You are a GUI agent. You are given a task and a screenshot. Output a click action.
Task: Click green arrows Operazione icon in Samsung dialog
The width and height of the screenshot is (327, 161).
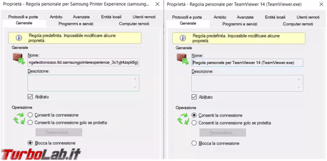point(19,119)
